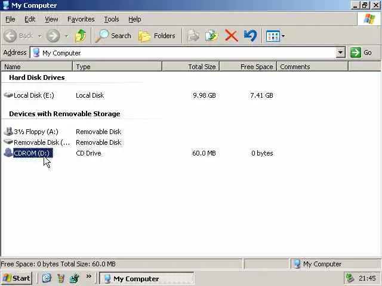Select the 3½ Floppy (A:) drive icon
Screen dimensions: 382x286
coord(8,131)
